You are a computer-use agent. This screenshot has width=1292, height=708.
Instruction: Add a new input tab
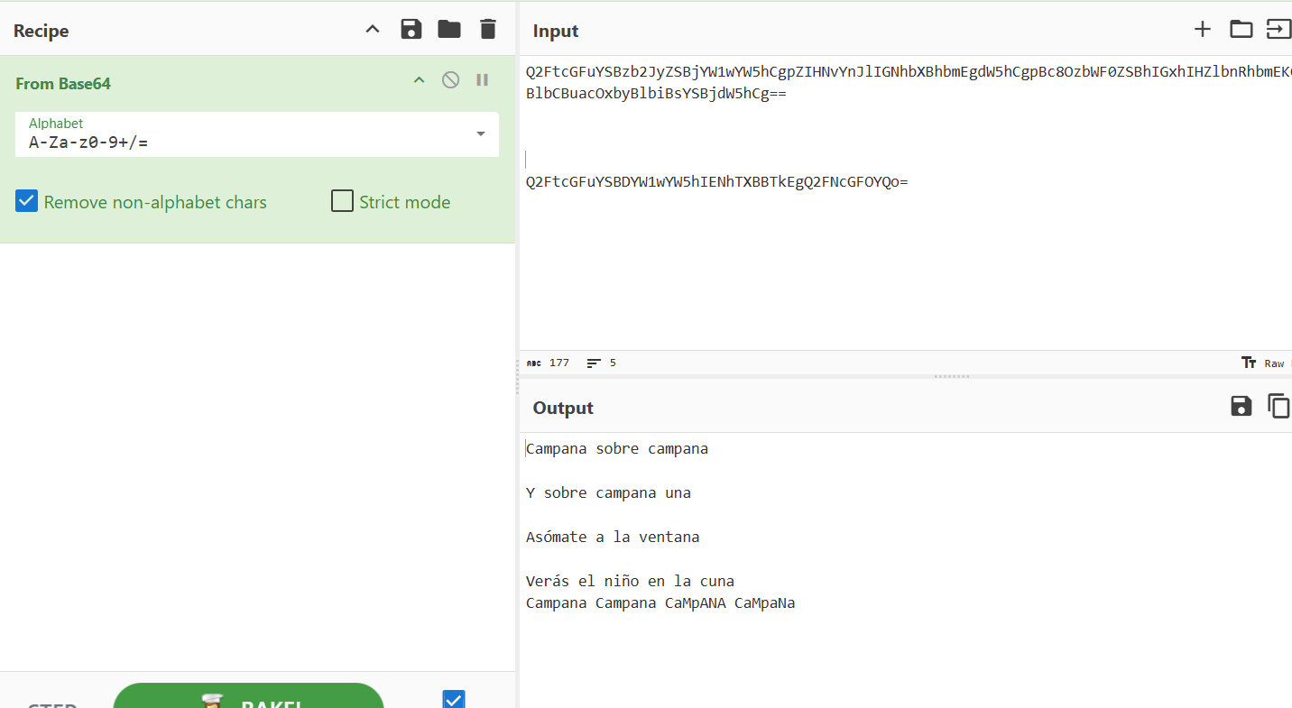tap(1202, 30)
